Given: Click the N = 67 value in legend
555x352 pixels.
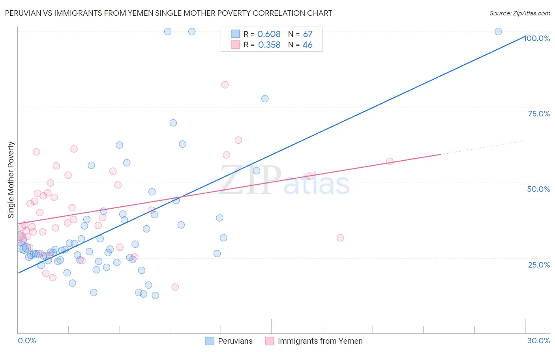Looking at the screenshot, I should [x=300, y=34].
